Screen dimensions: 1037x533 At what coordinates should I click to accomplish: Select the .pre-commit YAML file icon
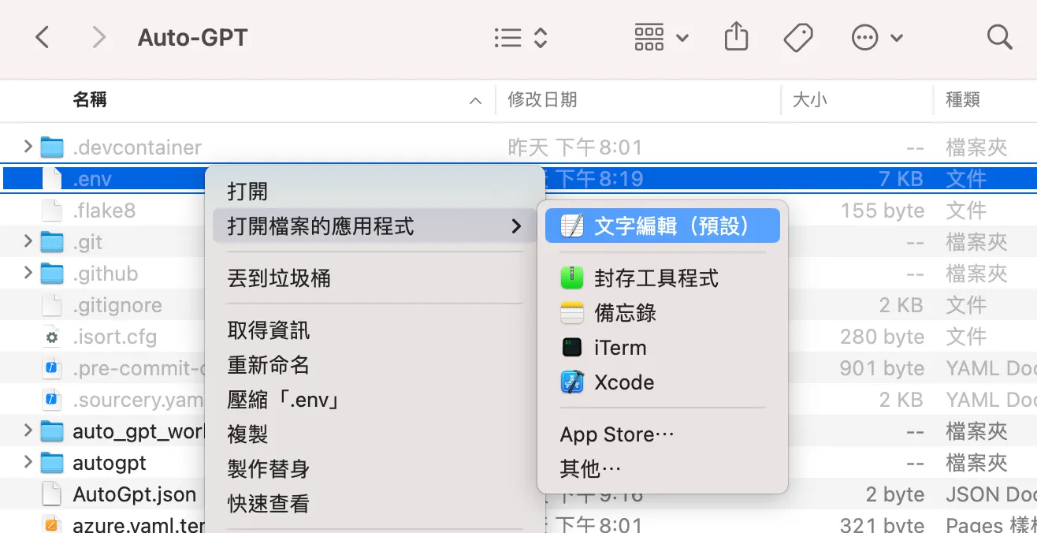pyautogui.click(x=52, y=368)
